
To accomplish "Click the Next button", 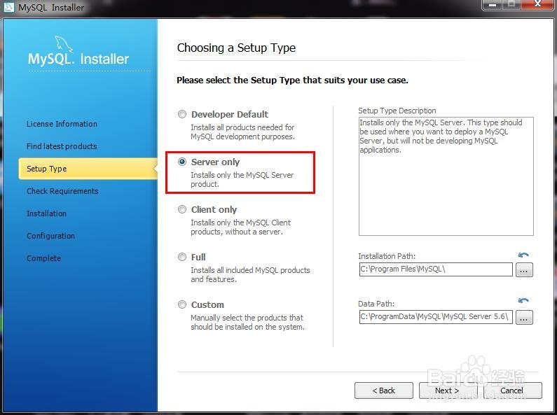I will 448,391.
